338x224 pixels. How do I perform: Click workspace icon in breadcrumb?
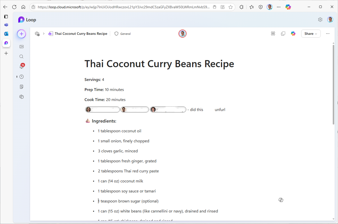coord(37,34)
